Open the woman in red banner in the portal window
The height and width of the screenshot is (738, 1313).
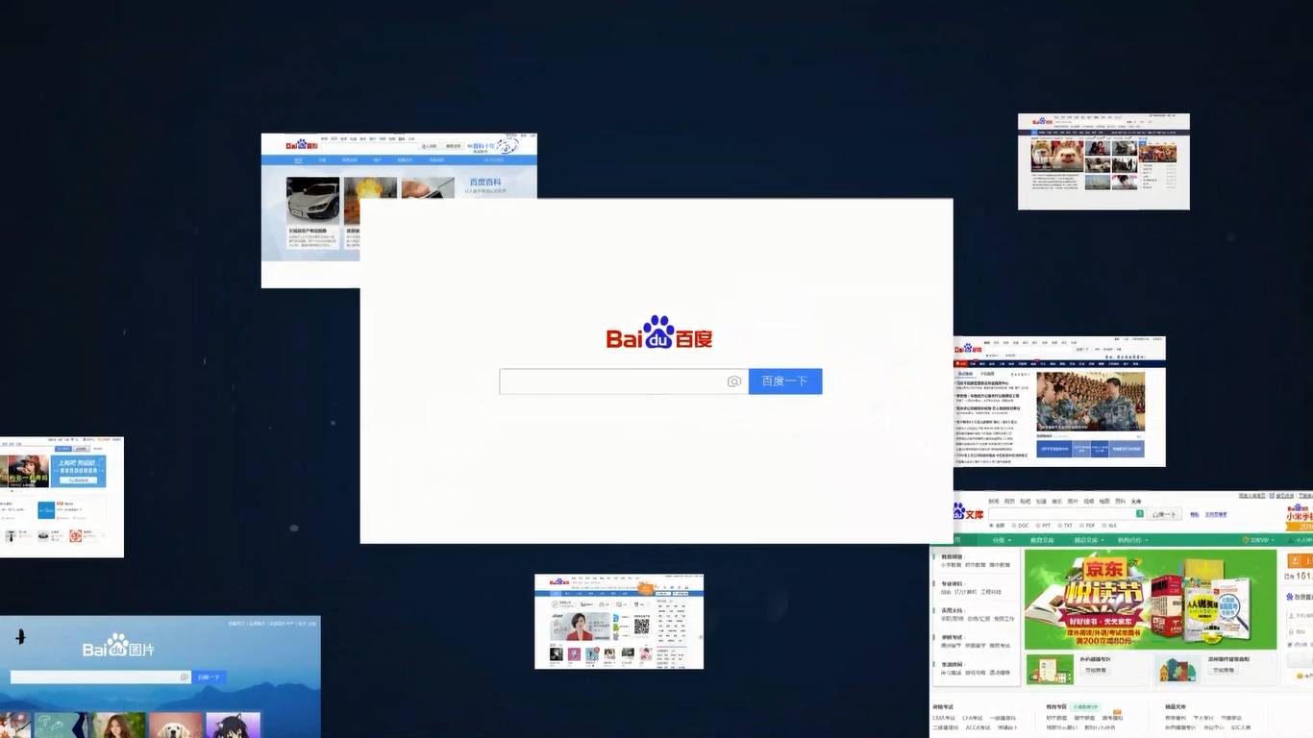pyautogui.click(x=582, y=627)
